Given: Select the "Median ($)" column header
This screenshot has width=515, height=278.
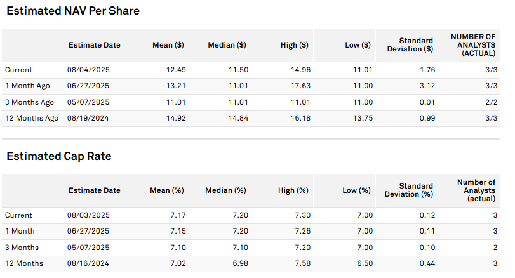Looking at the screenshot, I should coord(227,45).
